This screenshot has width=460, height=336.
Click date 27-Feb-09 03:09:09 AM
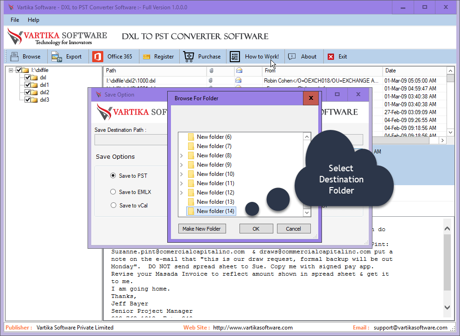(410, 112)
